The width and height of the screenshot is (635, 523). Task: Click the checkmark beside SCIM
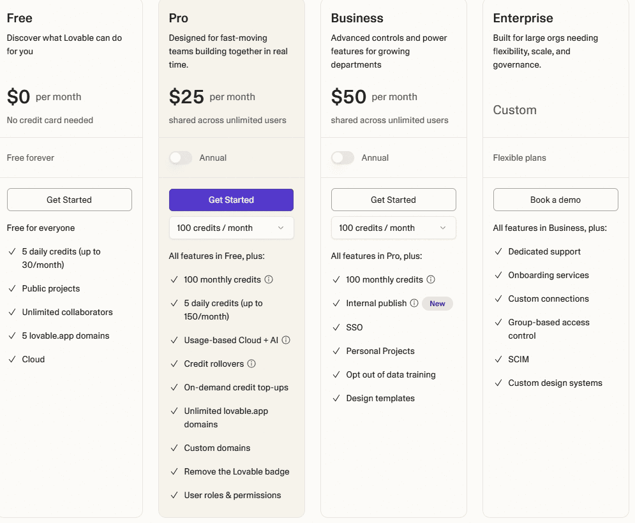(498, 359)
